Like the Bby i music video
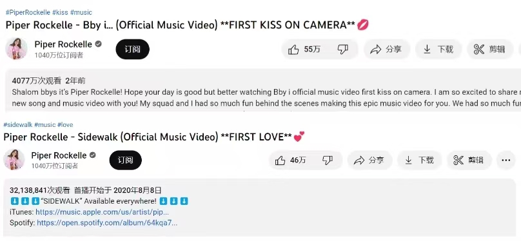This screenshot has width=521, height=241. [303, 50]
